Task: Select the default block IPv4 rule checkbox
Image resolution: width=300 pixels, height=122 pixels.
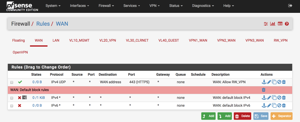Action: coord(12,98)
